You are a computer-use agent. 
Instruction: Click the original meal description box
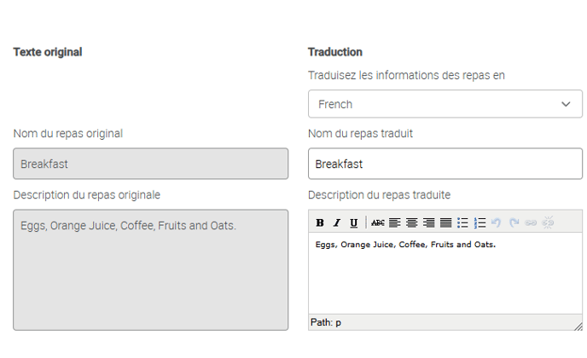point(151,269)
